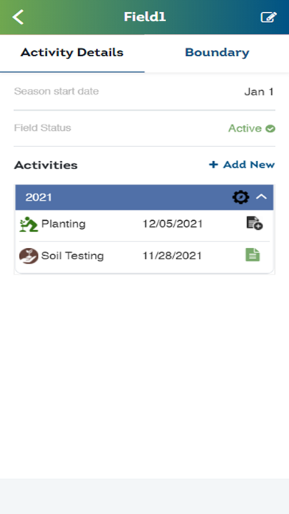
Task: Click the 2021 season header bar
Action: [144, 197]
